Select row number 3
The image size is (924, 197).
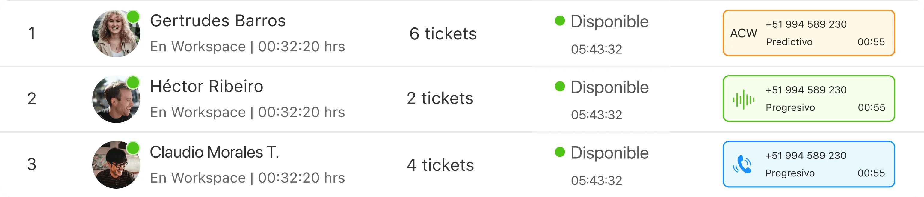point(31,164)
